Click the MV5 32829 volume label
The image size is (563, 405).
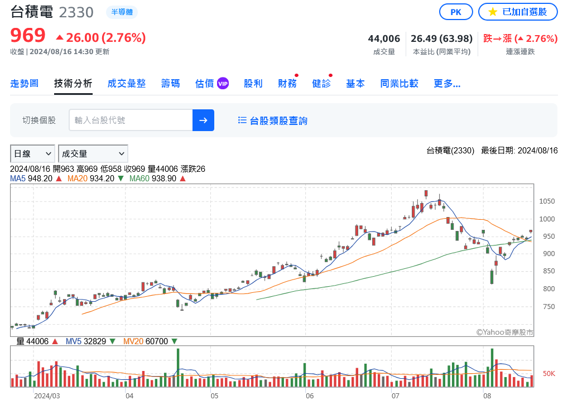[86, 341]
